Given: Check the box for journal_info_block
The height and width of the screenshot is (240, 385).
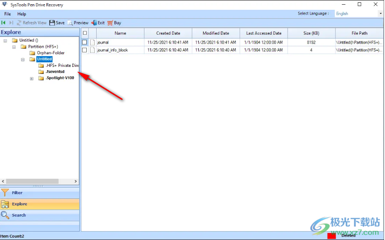Looking at the screenshot, I should 84,50.
